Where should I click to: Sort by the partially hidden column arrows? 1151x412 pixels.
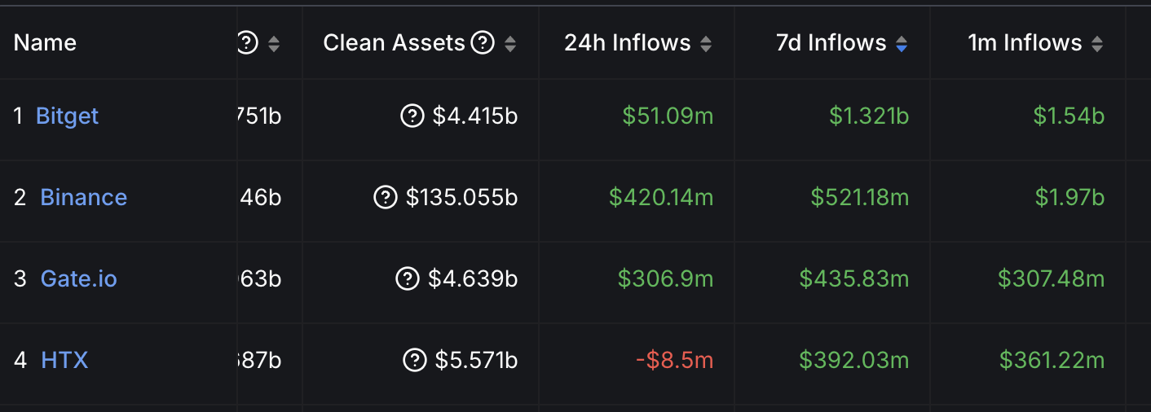pos(274,44)
